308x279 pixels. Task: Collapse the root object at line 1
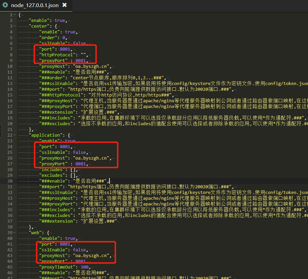pos(15,15)
